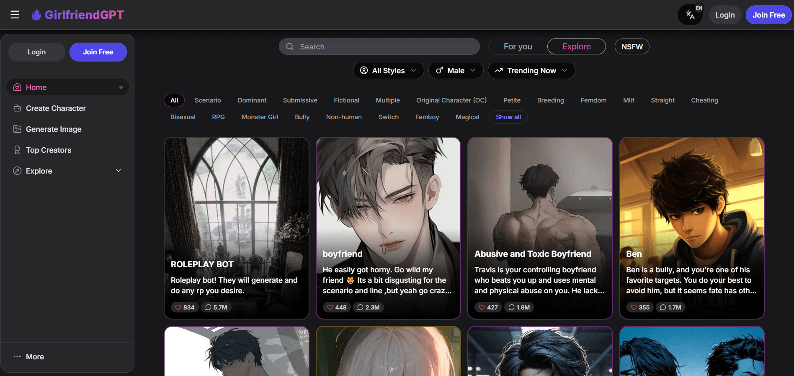
Task: Click the heart icon on ROLEPLAY BOT card
Action: coord(178,307)
